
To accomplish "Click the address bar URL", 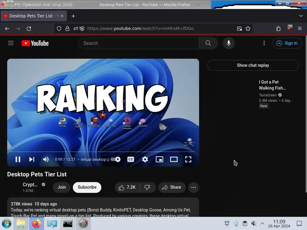I will 140,28.
